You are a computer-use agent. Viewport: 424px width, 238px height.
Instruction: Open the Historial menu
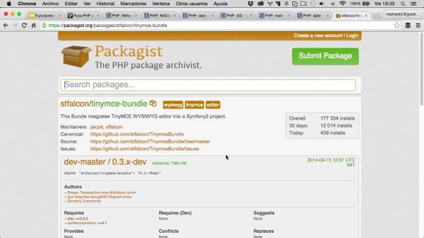[105, 4]
